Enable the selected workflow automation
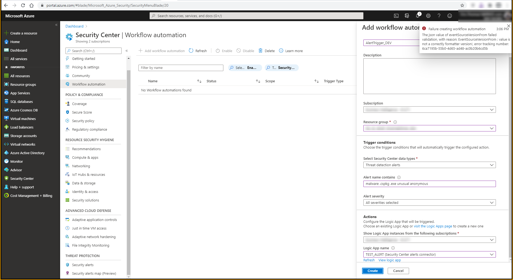Viewport: 513px width, 280px height. 224,51
